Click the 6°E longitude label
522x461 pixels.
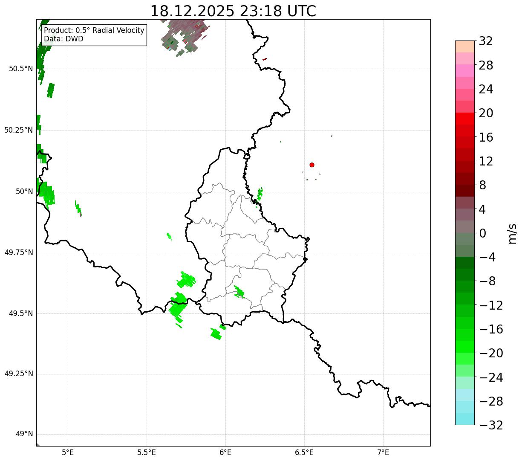point(225,452)
